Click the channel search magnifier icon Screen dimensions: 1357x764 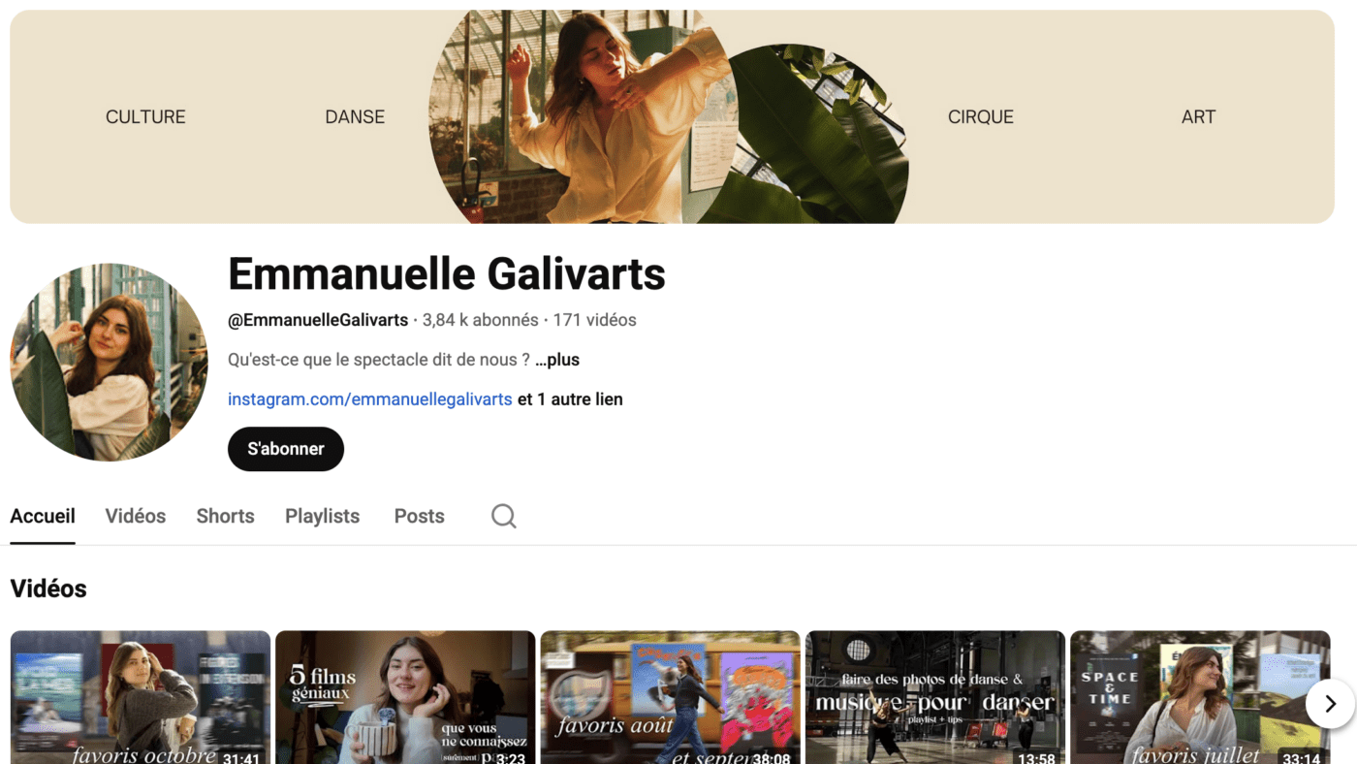(x=503, y=516)
